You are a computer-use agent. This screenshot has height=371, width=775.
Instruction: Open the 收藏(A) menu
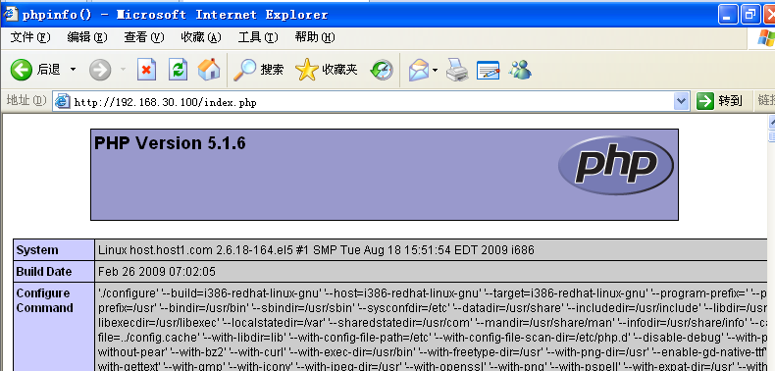201,37
